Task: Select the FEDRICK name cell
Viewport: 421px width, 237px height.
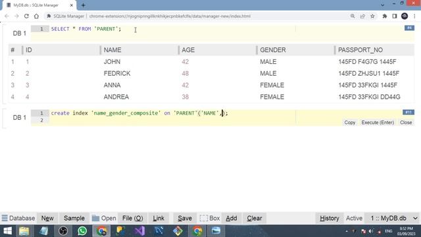Action: tap(117, 73)
